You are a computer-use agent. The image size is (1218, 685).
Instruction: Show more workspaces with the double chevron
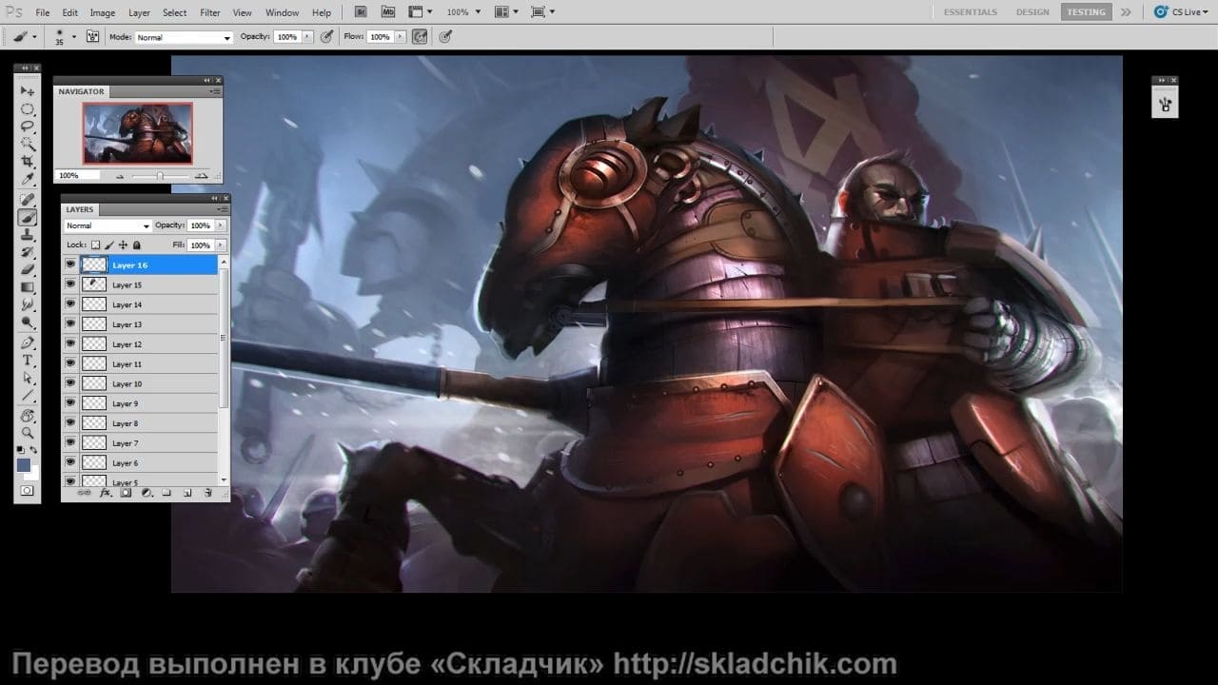point(1126,12)
